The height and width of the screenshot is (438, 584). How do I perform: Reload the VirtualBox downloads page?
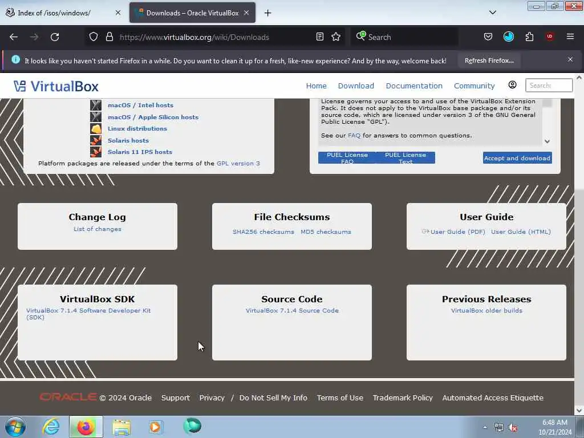[x=55, y=37]
